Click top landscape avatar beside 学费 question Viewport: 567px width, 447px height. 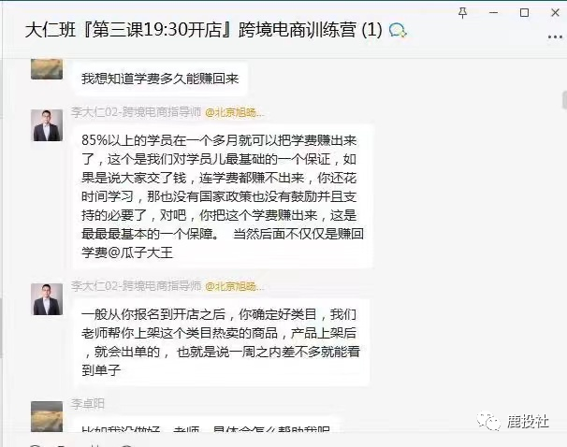pyautogui.click(x=47, y=69)
